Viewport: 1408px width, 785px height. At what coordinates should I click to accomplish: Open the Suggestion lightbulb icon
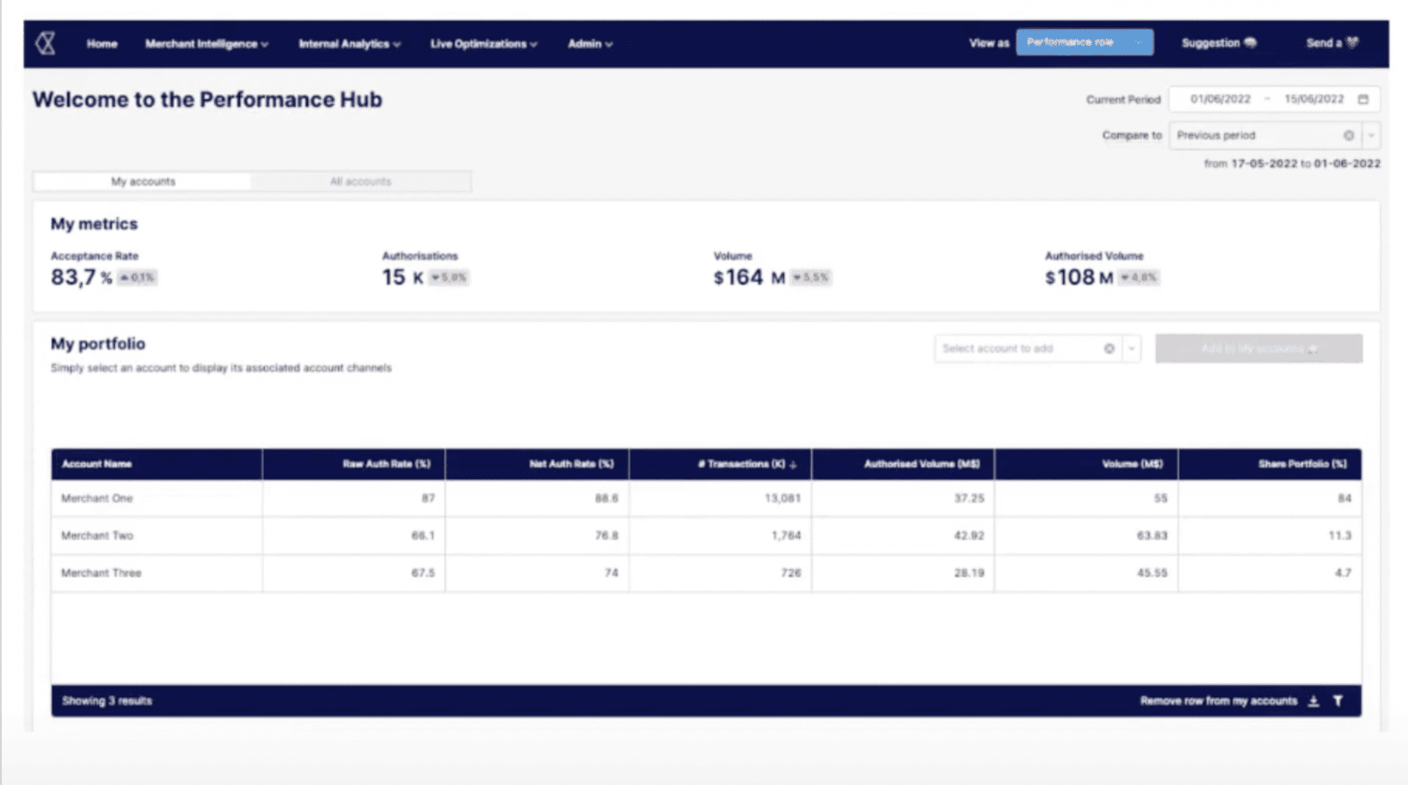pyautogui.click(x=1250, y=42)
